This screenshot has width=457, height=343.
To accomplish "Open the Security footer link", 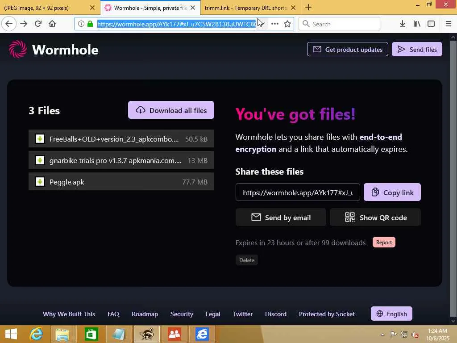I will (x=182, y=314).
